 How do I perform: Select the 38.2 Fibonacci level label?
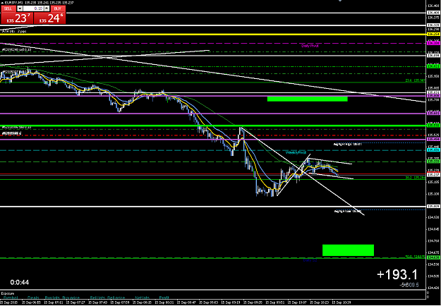(x=415, y=178)
